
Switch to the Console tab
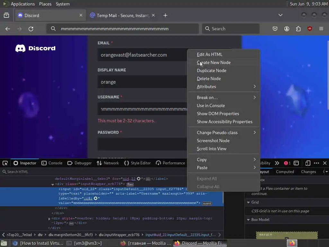coord(52,163)
